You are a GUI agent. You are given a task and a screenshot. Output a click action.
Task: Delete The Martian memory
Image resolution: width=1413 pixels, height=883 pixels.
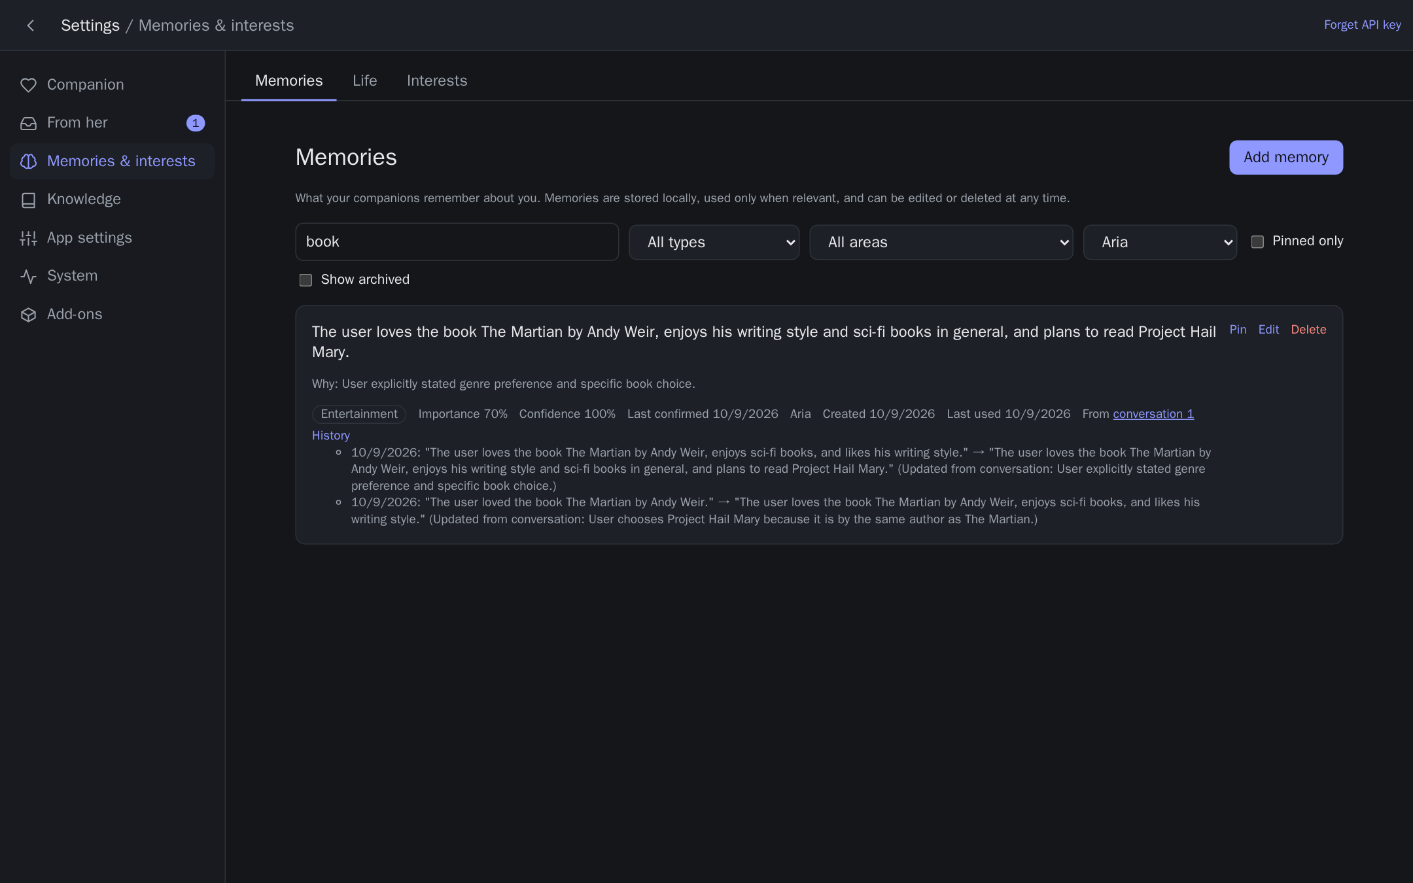(1308, 330)
